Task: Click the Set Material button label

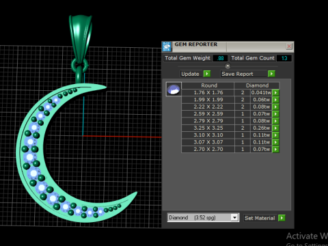Action: (260, 218)
